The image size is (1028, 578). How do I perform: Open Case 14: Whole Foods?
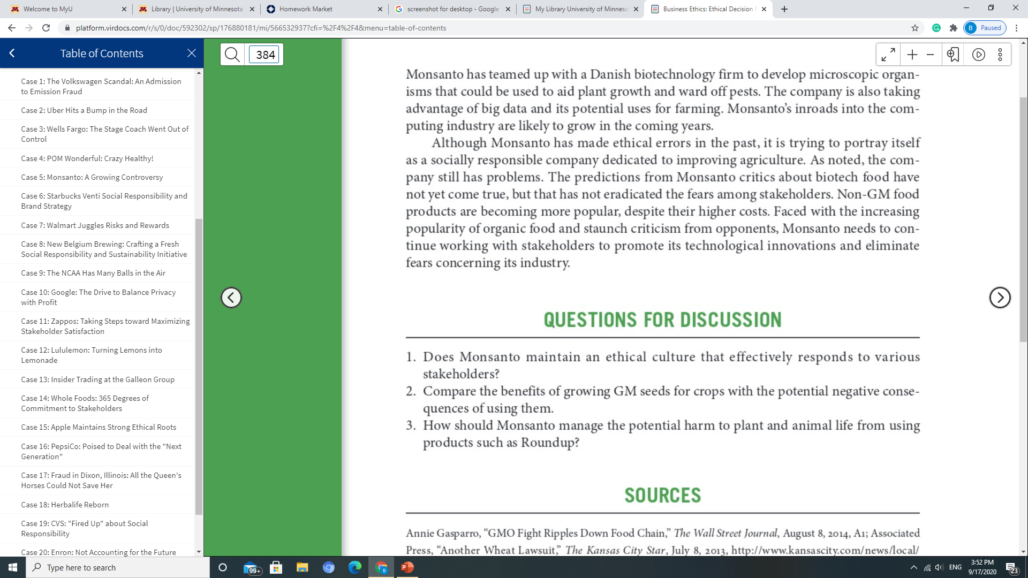85,403
